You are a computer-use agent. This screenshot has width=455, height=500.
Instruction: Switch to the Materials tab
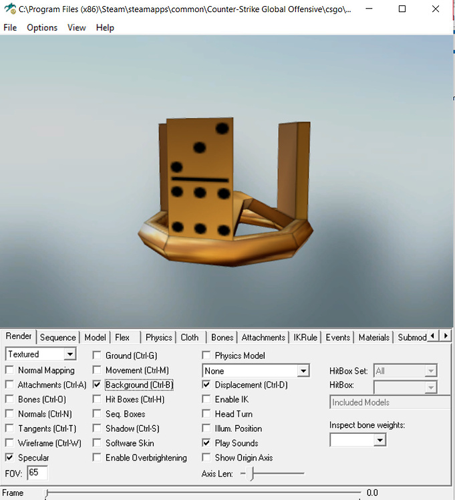tap(374, 338)
